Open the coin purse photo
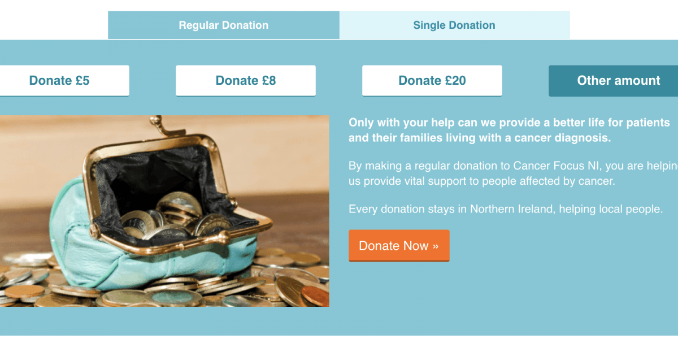Image resolution: width=678 pixels, height=339 pixels. 164,211
